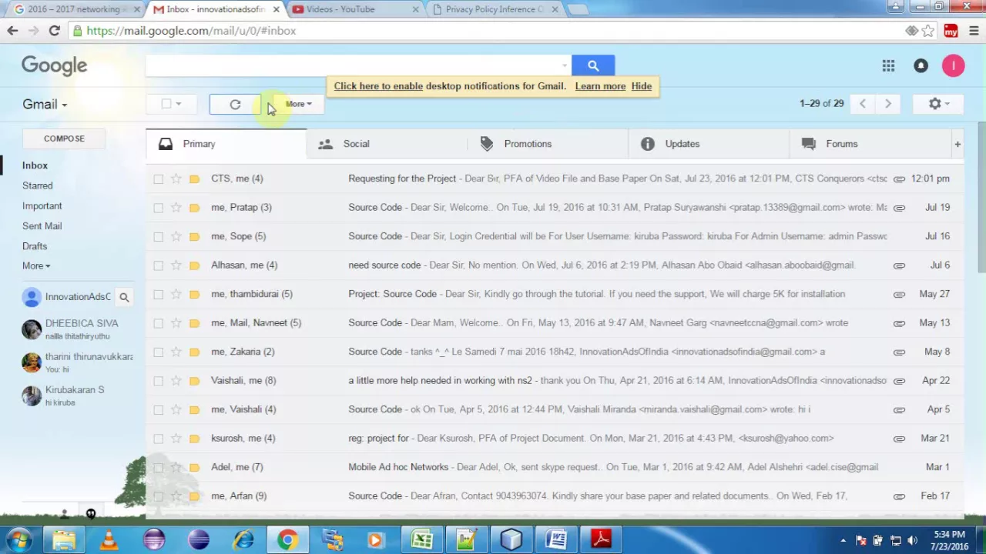Click the browser address bar URL

click(x=191, y=31)
